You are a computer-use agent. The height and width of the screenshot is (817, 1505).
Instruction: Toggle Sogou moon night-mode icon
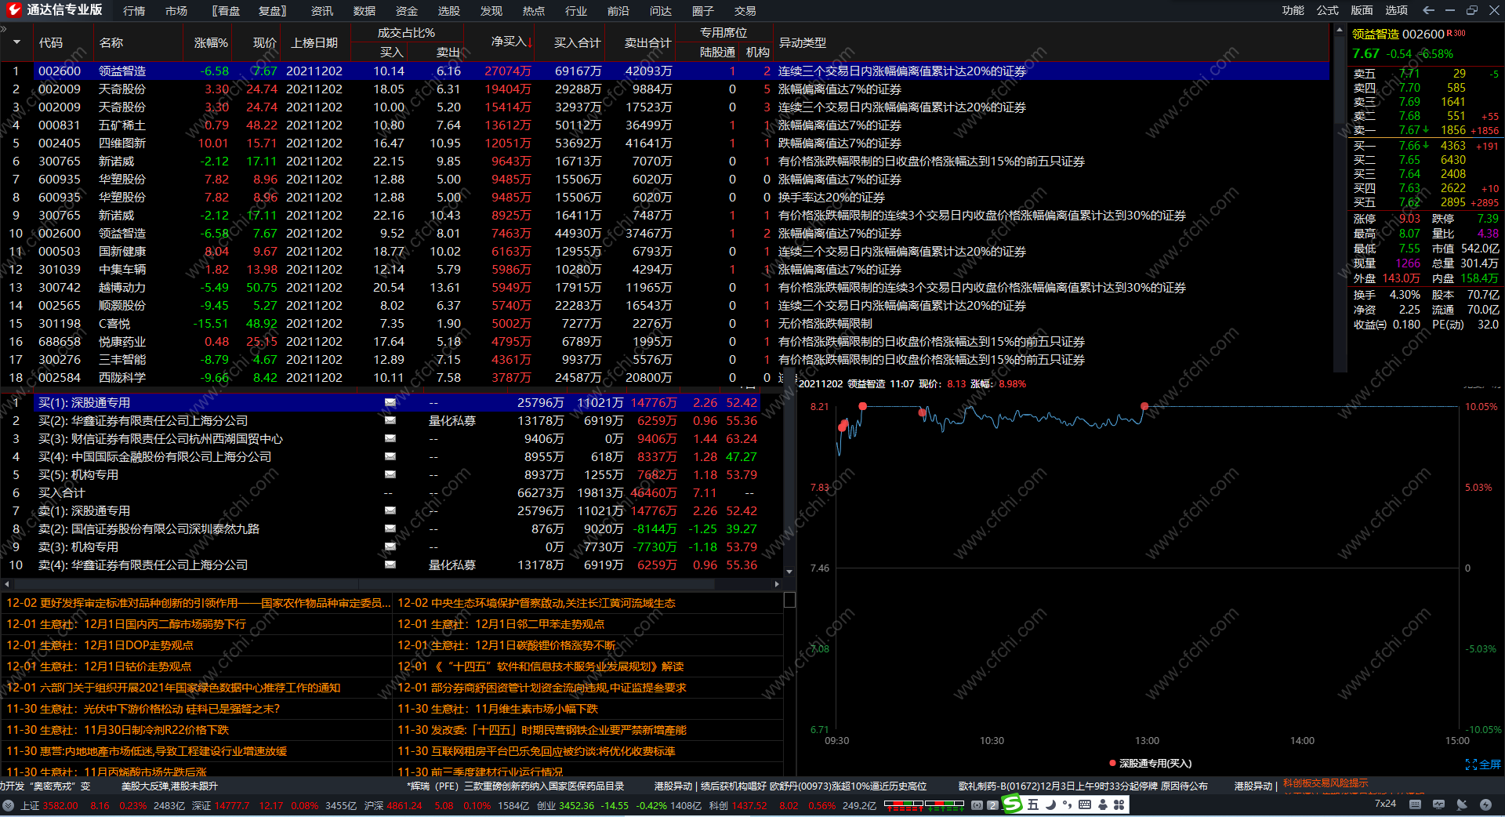click(x=1050, y=804)
